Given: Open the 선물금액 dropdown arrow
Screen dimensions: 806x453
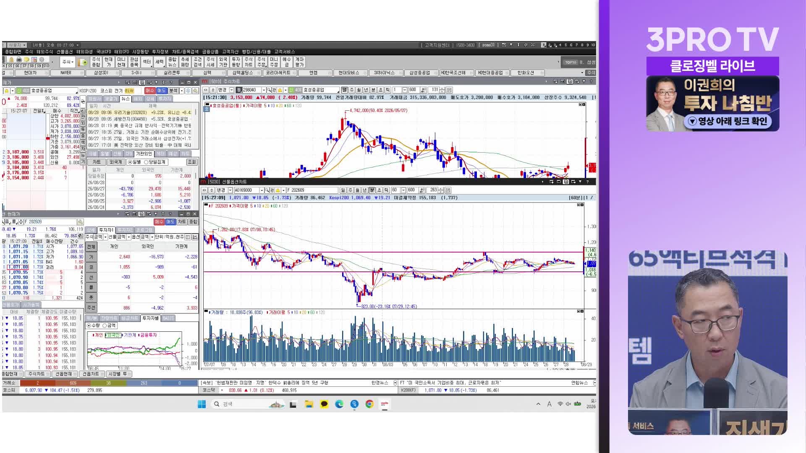Looking at the screenshot, I should (x=128, y=237).
